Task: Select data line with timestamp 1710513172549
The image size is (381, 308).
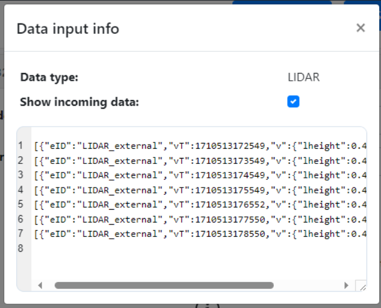Action: (199, 146)
